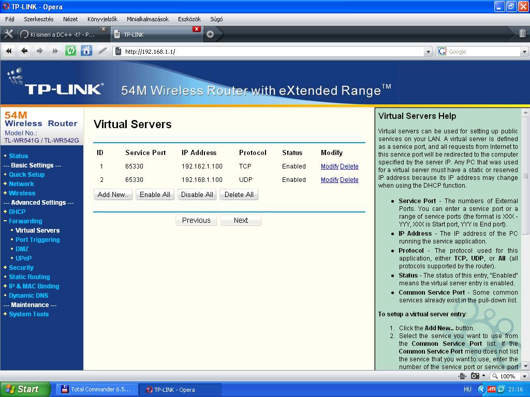
Task: Click the Next button
Action: pyautogui.click(x=241, y=220)
